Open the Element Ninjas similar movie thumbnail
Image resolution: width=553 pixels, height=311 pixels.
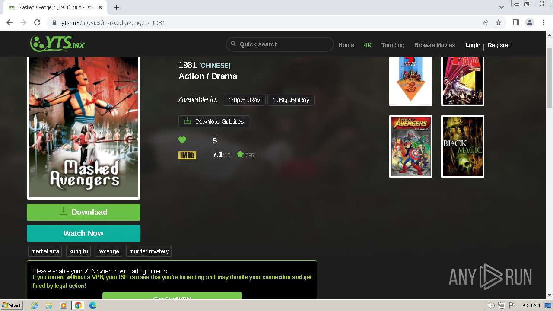coord(411,81)
